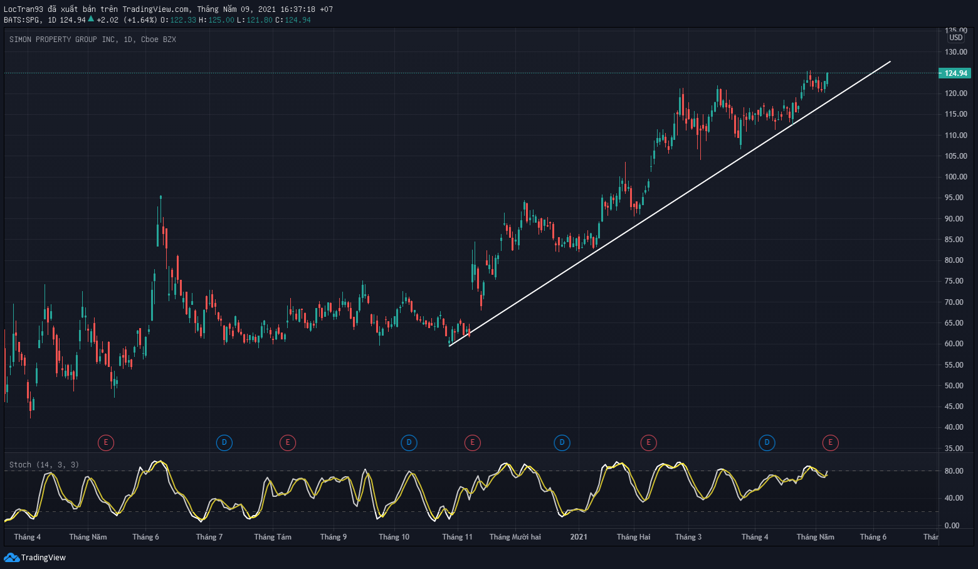Click the 100.00 price axis label
The width and height of the screenshot is (978, 569).
(956, 177)
